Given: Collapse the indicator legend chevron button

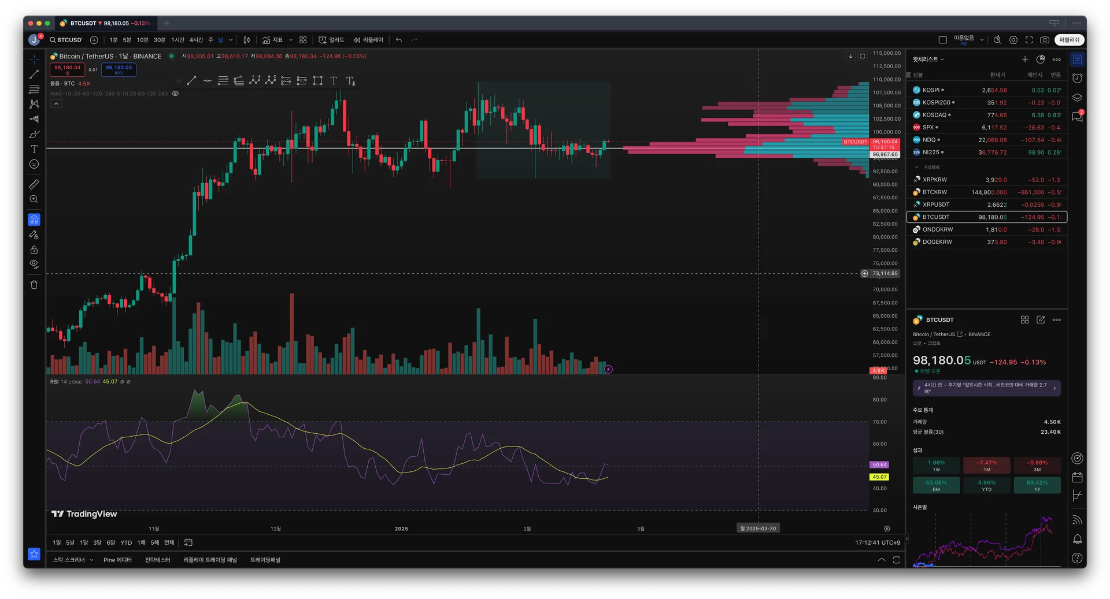Looking at the screenshot, I should coord(56,104).
